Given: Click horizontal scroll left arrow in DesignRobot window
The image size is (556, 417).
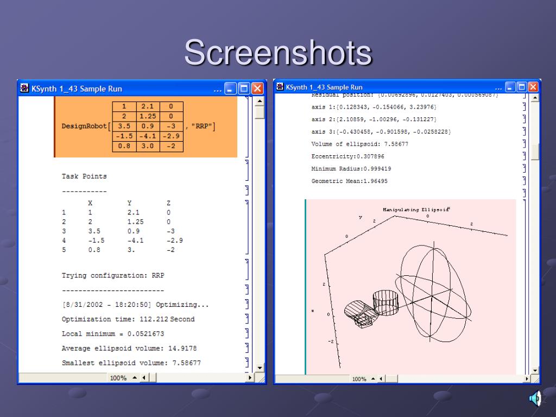Looking at the screenshot, I should (x=143, y=378).
